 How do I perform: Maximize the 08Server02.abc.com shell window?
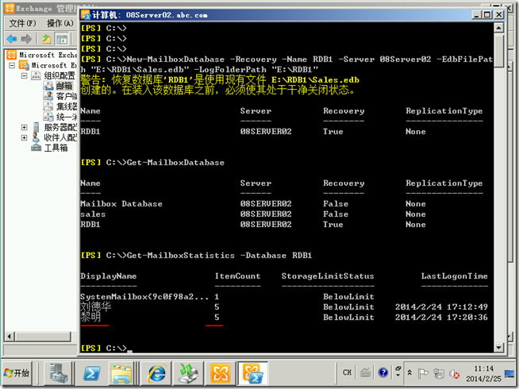point(487,14)
